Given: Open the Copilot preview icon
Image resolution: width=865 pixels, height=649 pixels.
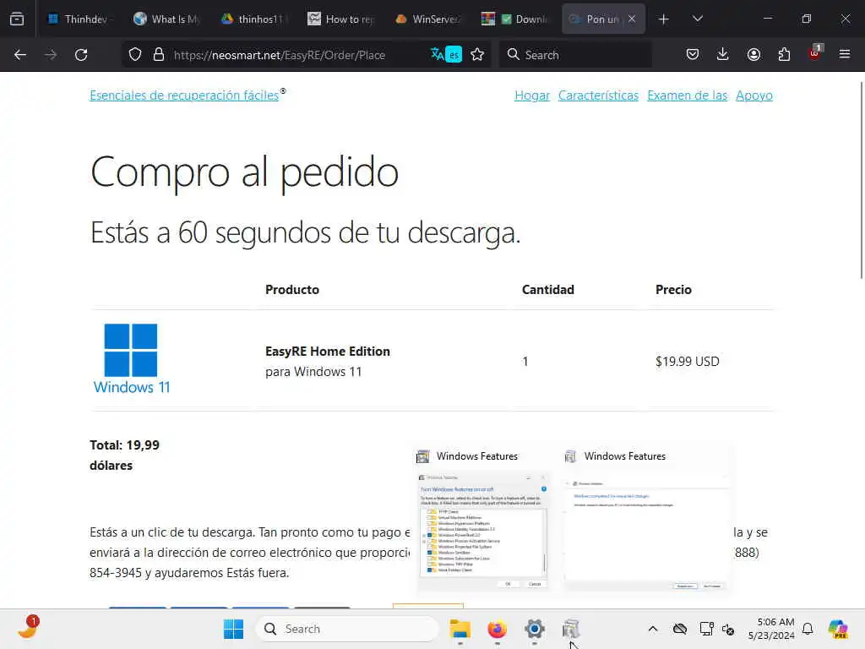Looking at the screenshot, I should point(838,629).
